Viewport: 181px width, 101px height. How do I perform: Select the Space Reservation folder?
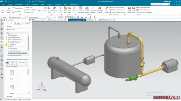tap(15, 51)
